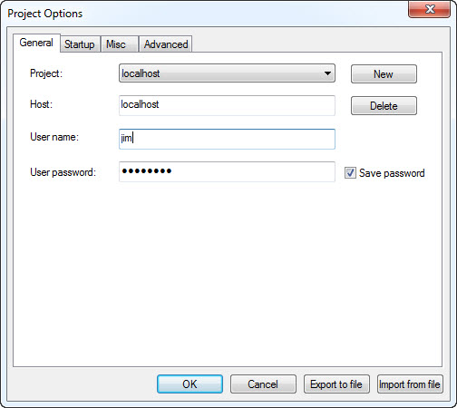Create a new project with New
Image resolution: width=457 pixels, height=408 pixels.
coord(384,73)
